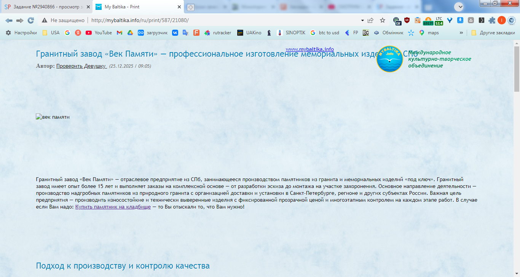Open the Bitcoin price ticker extension
Screen dimensions: 520x277
point(428,21)
